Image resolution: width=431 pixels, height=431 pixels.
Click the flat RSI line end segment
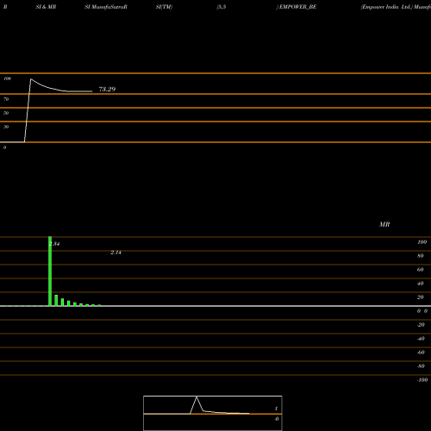click(x=79, y=91)
